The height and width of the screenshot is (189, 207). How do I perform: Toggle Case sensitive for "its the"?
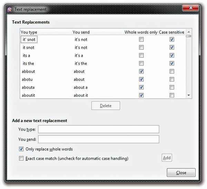point(172,63)
